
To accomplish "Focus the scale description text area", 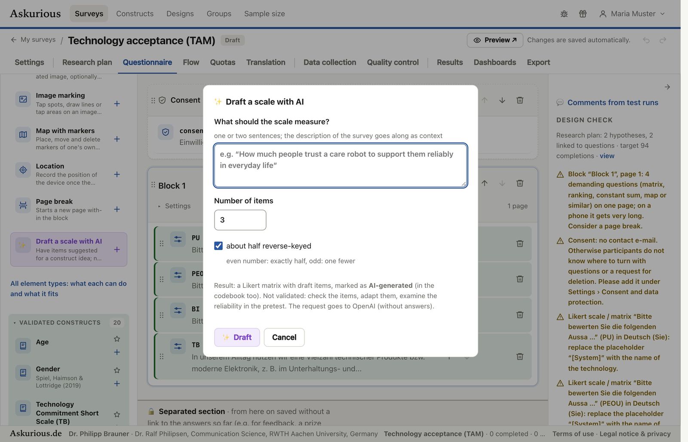I will (x=341, y=165).
